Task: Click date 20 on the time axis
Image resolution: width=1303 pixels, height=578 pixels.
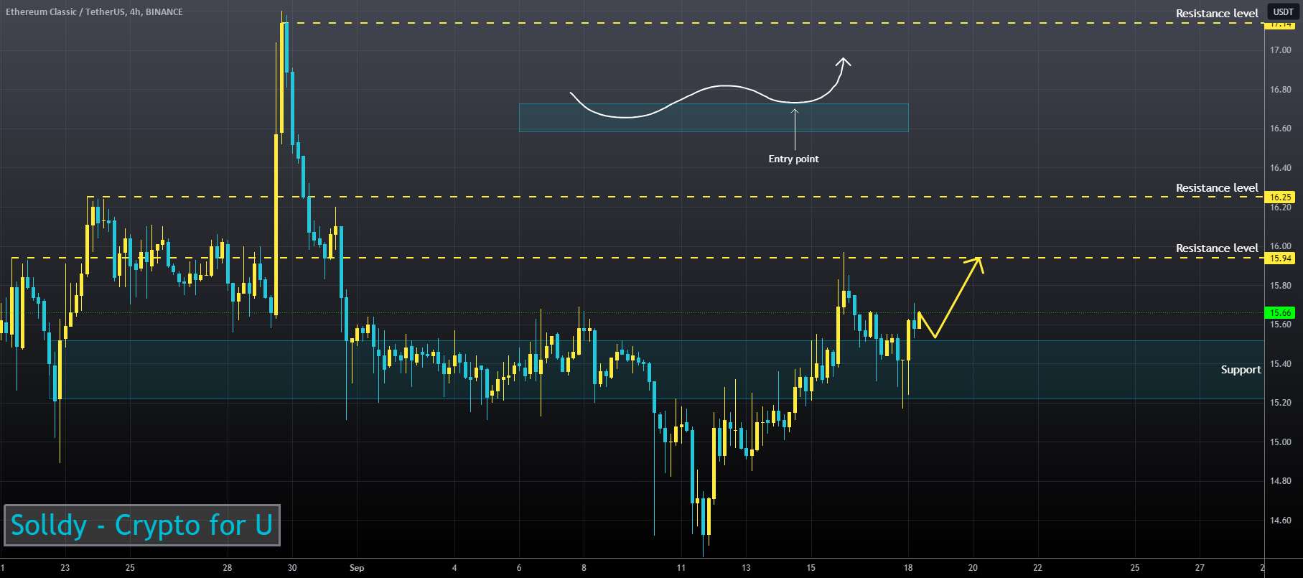Action: pos(973,568)
